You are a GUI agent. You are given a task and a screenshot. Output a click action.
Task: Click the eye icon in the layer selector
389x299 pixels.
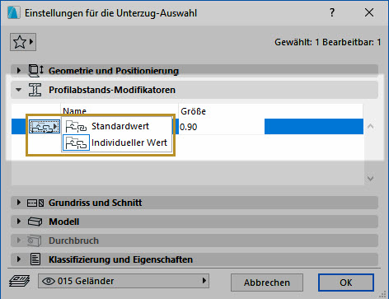coord(49,281)
